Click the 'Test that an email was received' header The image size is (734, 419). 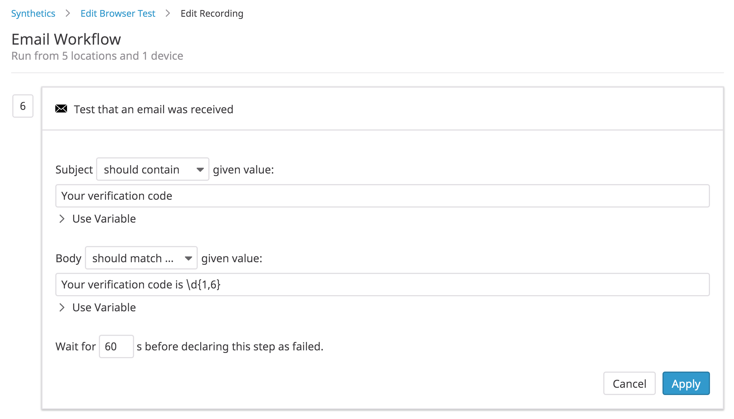(154, 109)
